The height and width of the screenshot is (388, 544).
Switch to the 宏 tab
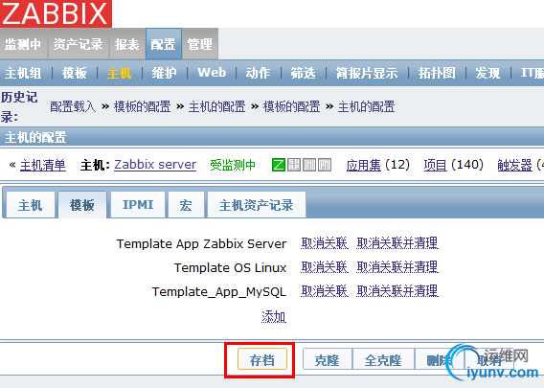pos(186,205)
